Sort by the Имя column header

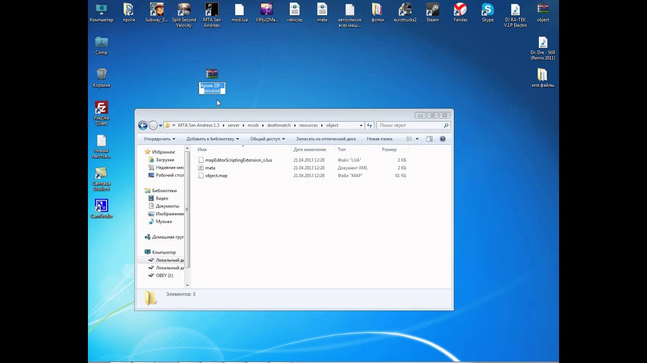tap(243, 149)
